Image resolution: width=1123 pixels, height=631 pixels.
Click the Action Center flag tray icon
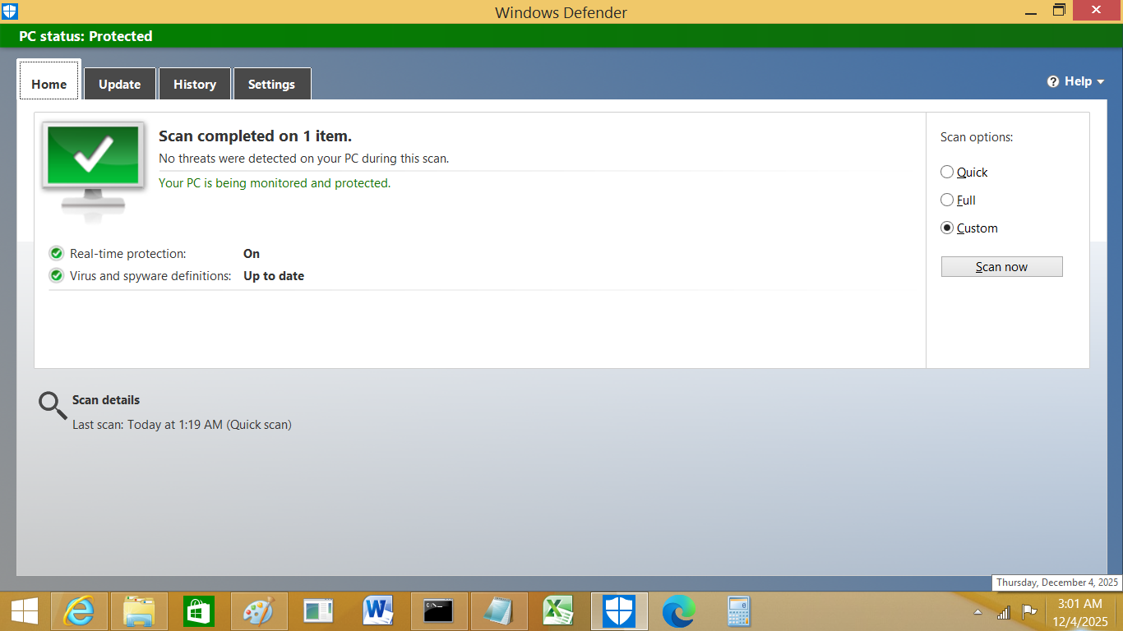1028,612
